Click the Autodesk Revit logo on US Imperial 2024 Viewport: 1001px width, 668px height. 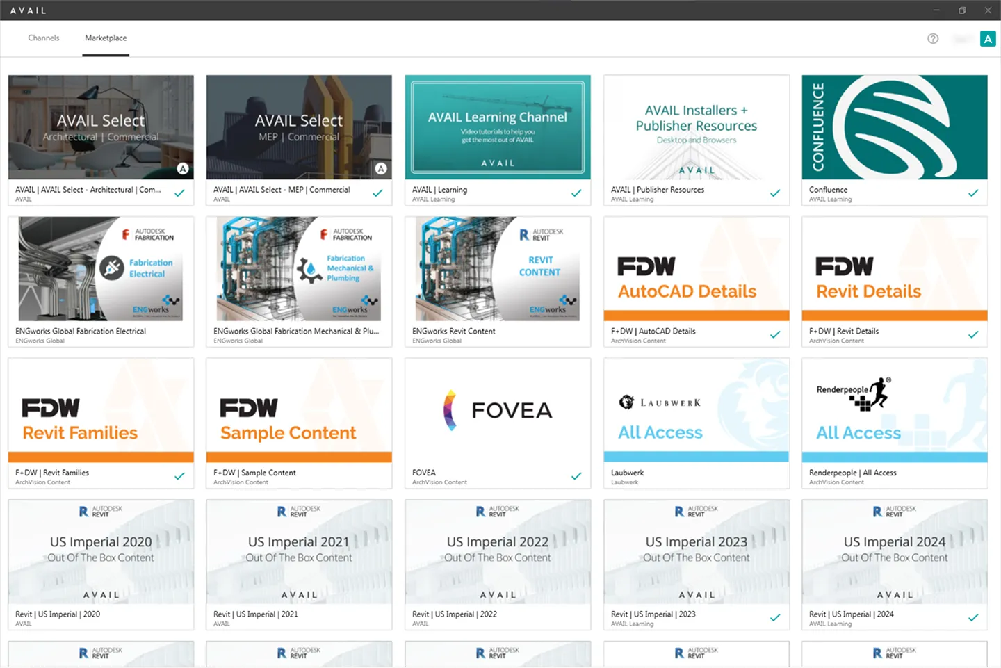tap(895, 512)
